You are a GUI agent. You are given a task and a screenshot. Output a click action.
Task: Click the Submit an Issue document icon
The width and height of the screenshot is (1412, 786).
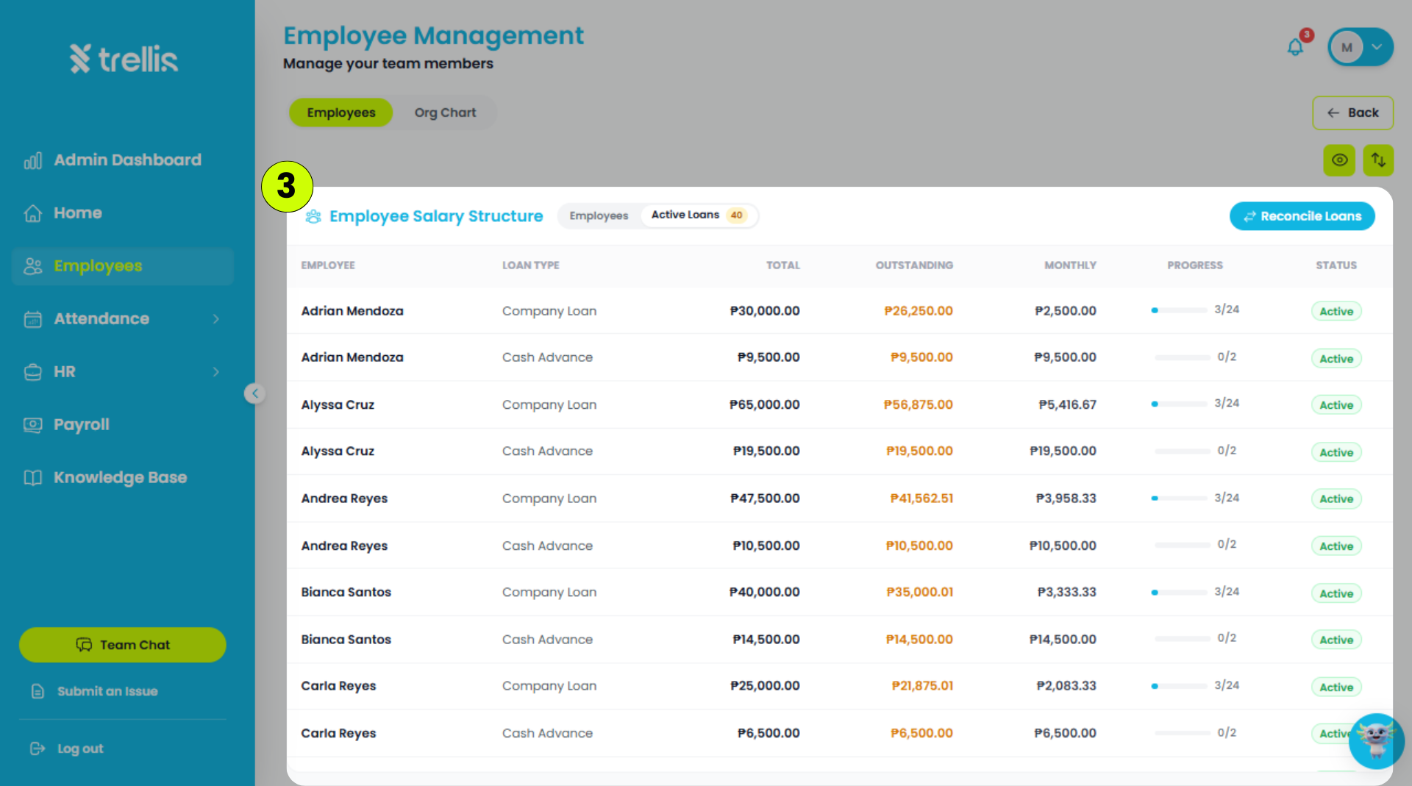pyautogui.click(x=38, y=691)
